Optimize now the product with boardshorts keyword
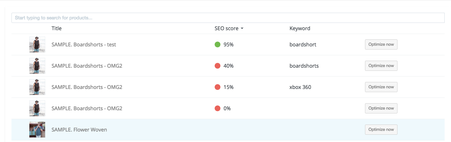 pos(381,66)
